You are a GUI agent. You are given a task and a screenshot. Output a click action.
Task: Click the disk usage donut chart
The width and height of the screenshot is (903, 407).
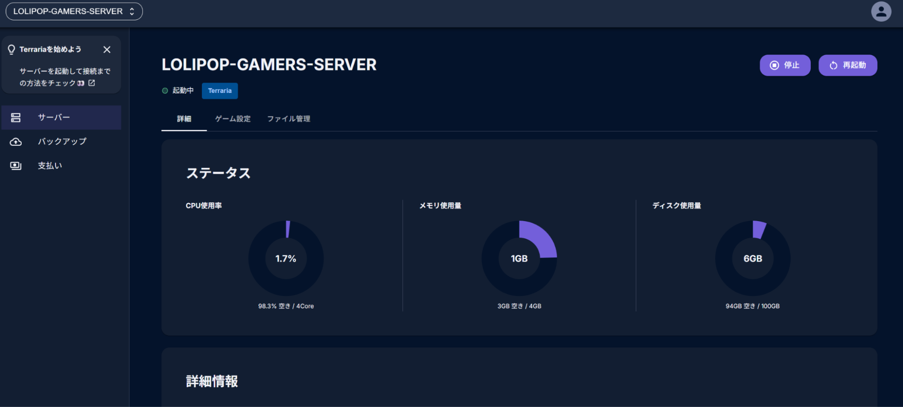coord(753,258)
